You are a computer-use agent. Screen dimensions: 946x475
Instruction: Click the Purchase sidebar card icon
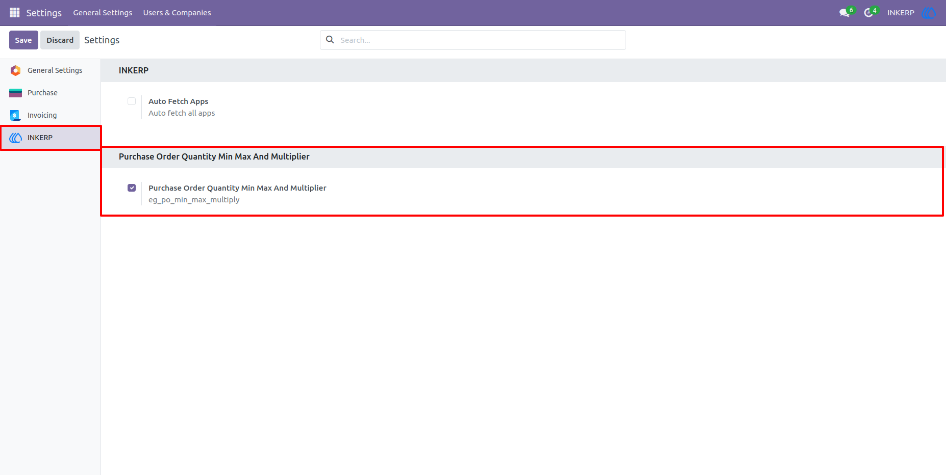point(16,93)
